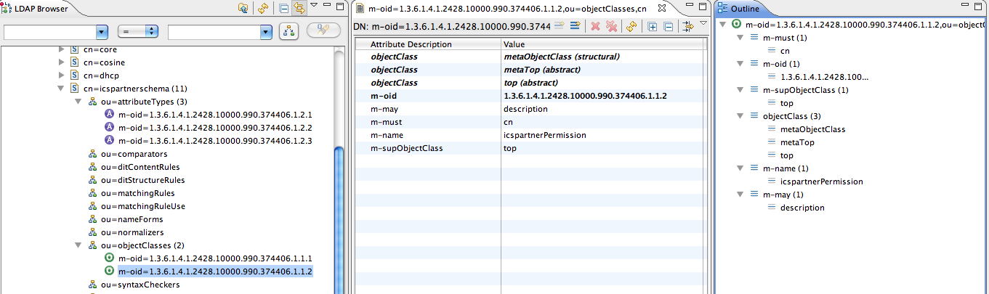Select the ou=syntaxCheckers entry
The image size is (989, 294).
click(140, 285)
